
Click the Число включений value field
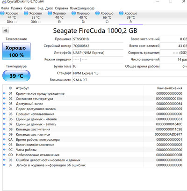click(x=173, y=60)
